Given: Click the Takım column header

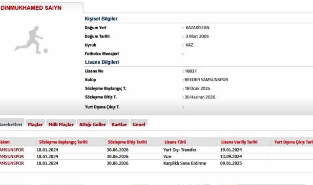Looking at the screenshot, I should tap(5, 142).
